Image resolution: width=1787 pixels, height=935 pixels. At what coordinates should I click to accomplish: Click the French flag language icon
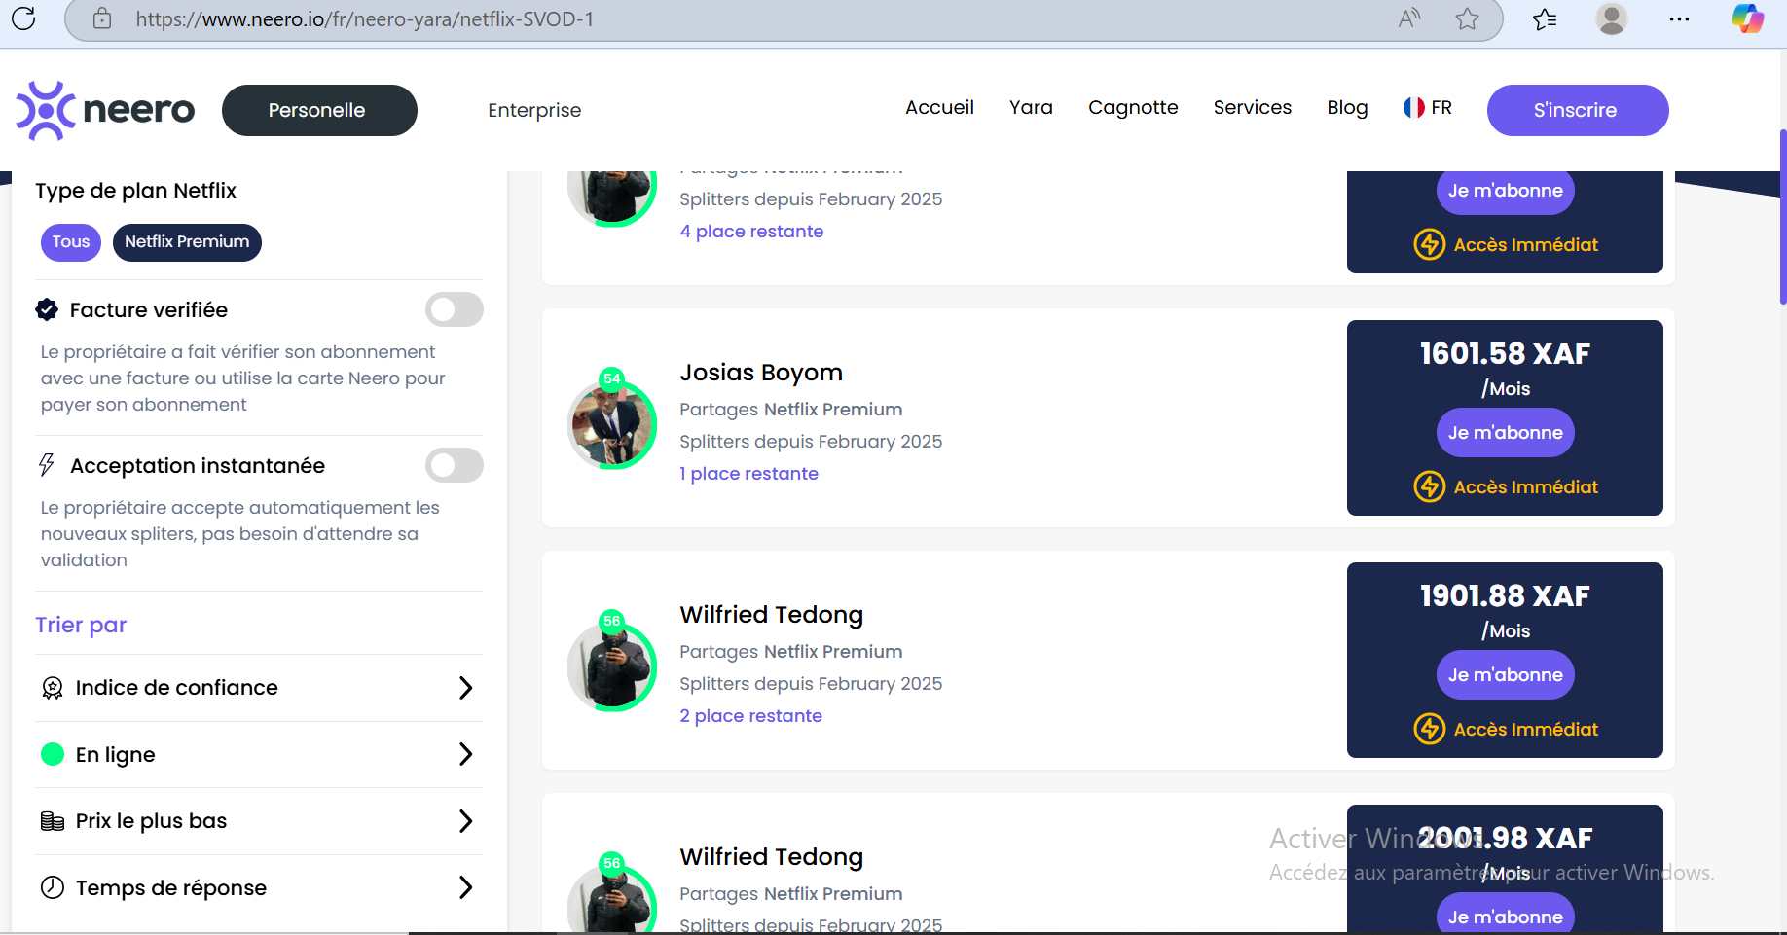pos(1413,107)
